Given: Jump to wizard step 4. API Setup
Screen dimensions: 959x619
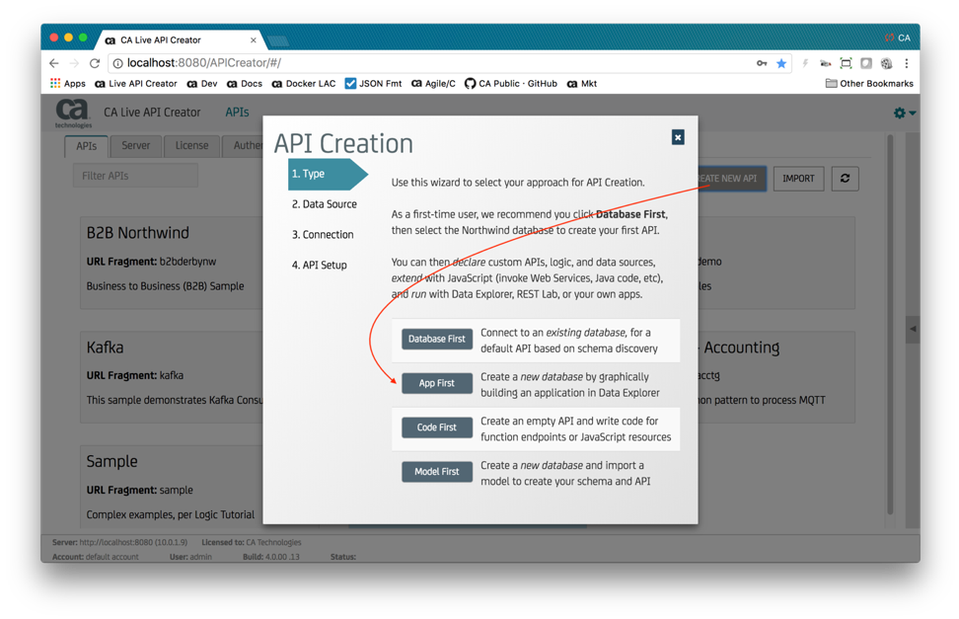Looking at the screenshot, I should pyautogui.click(x=320, y=266).
